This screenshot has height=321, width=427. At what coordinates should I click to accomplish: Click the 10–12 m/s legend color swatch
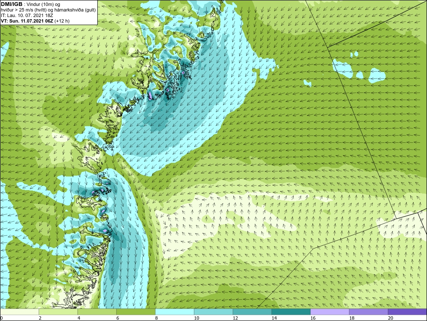tap(213, 312)
